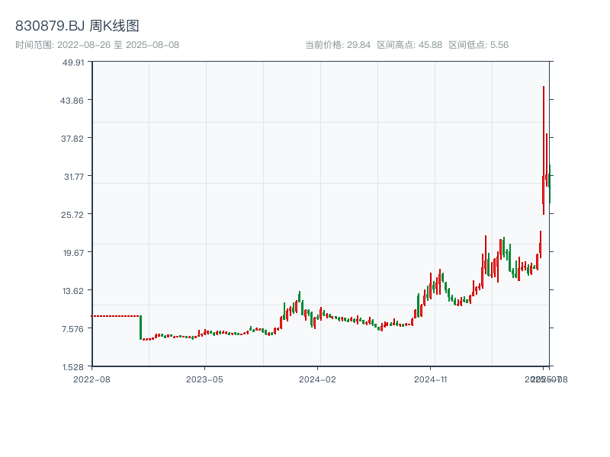
Task: Click the y-axis label 49.91
Action: (x=73, y=62)
